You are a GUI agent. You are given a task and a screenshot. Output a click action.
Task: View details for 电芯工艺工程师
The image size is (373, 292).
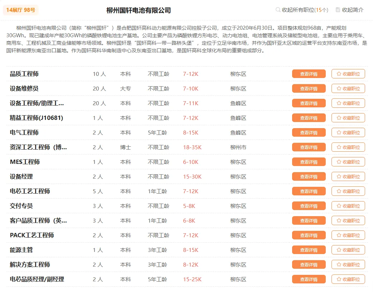pyautogui.click(x=309, y=191)
